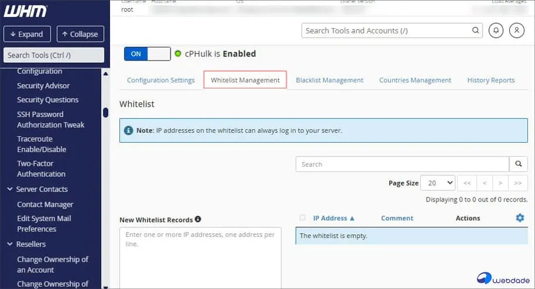The height and width of the screenshot is (289, 535).
Task: Click the table settings gear icon
Action: click(520, 218)
